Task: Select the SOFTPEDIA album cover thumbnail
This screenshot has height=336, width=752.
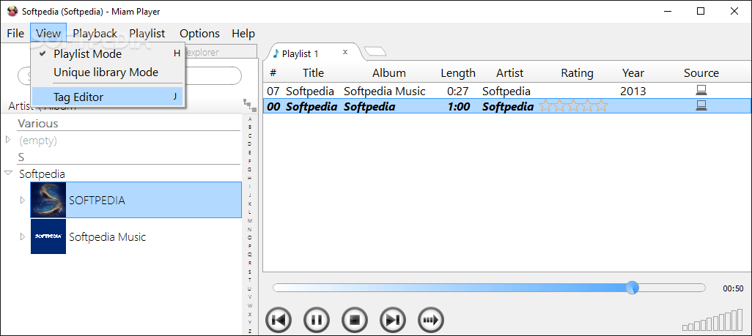Action: point(48,200)
